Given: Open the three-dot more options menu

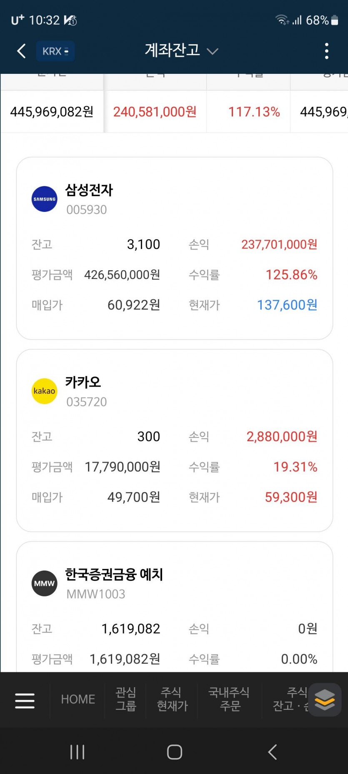Looking at the screenshot, I should 326,51.
